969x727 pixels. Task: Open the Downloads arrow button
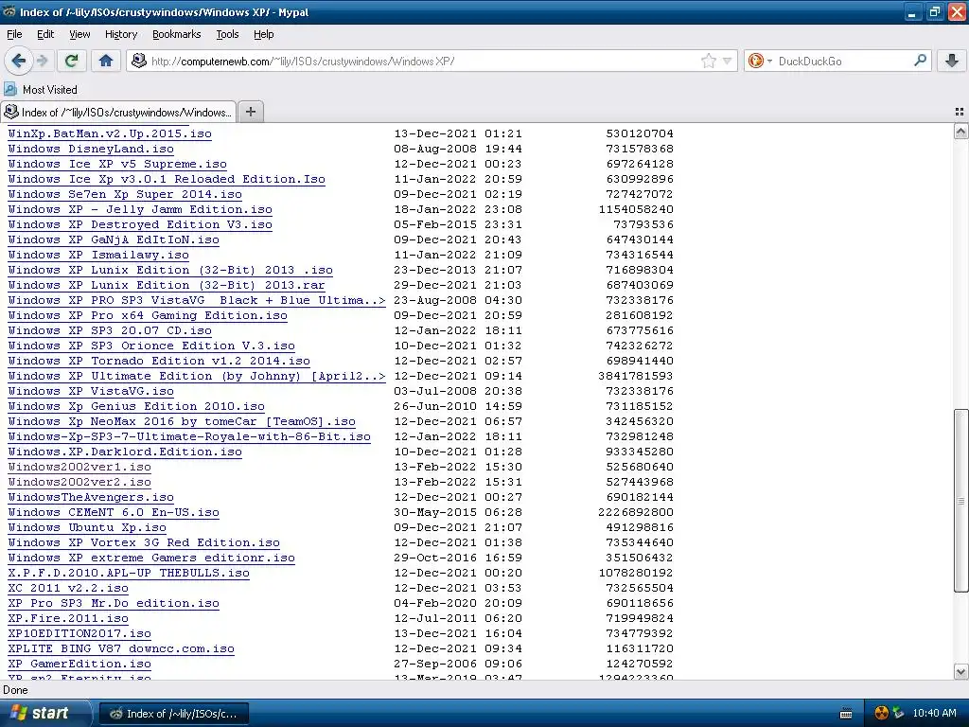pyautogui.click(x=952, y=61)
